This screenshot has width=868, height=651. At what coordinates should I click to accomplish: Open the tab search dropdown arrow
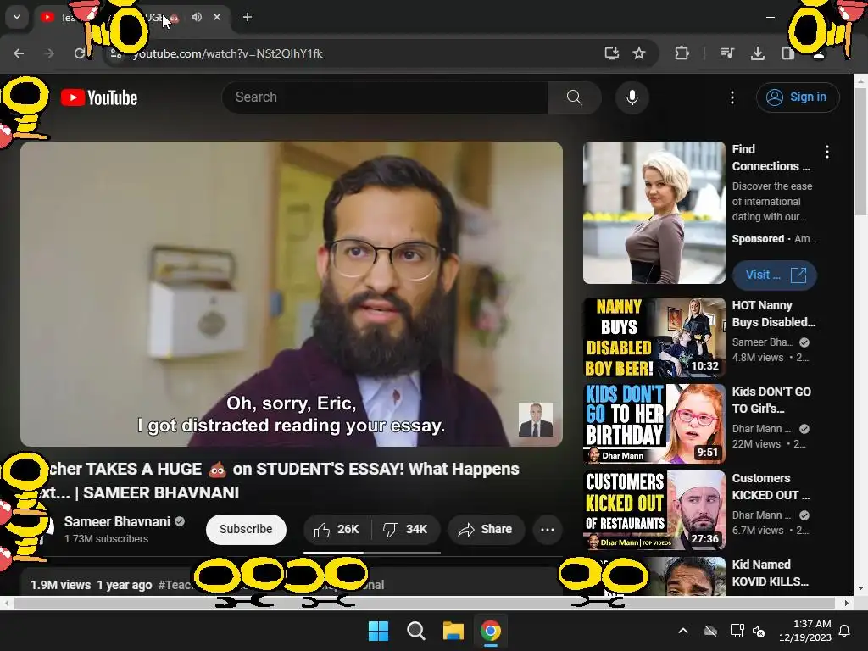17,17
